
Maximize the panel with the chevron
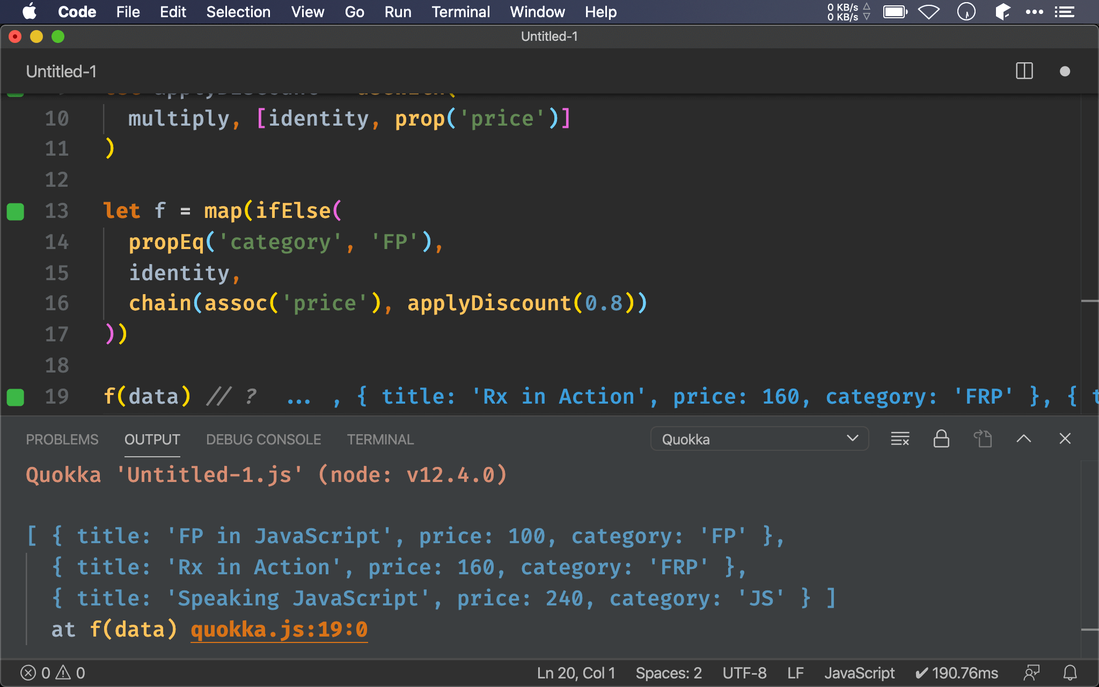[1024, 439]
